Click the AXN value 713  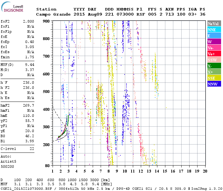click(x=169, y=14)
